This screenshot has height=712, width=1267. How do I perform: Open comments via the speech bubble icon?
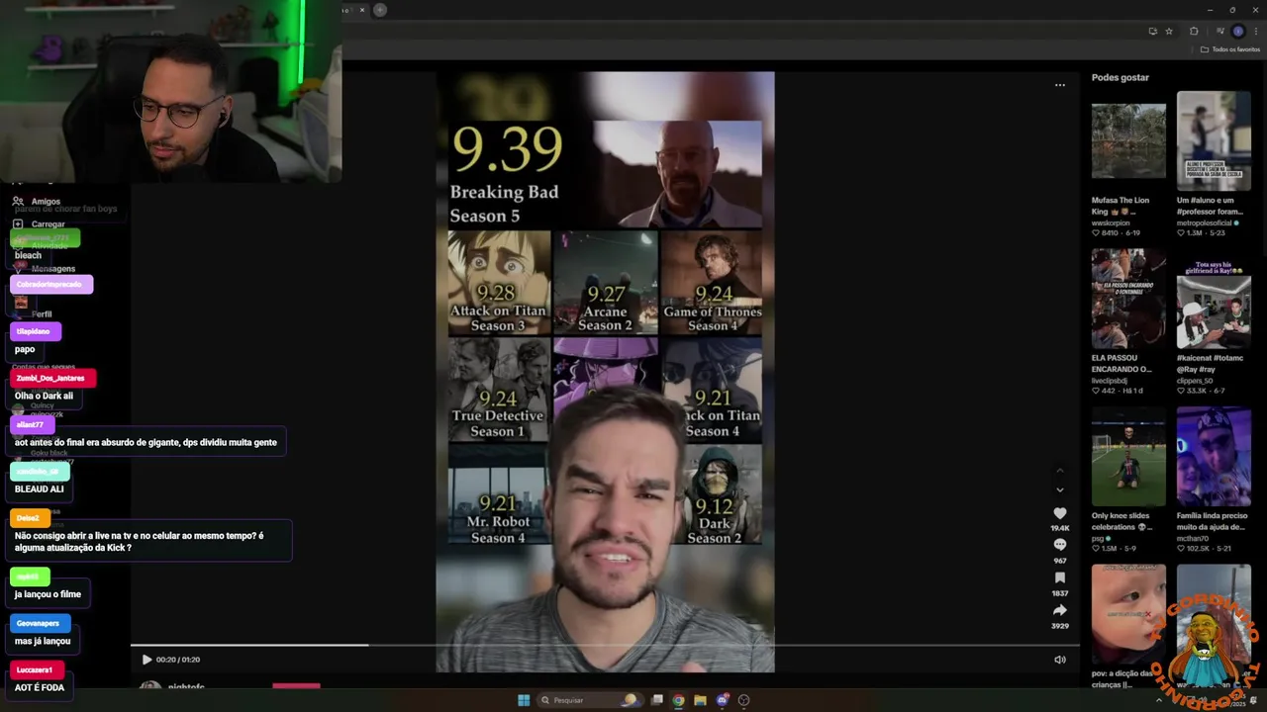click(x=1059, y=545)
